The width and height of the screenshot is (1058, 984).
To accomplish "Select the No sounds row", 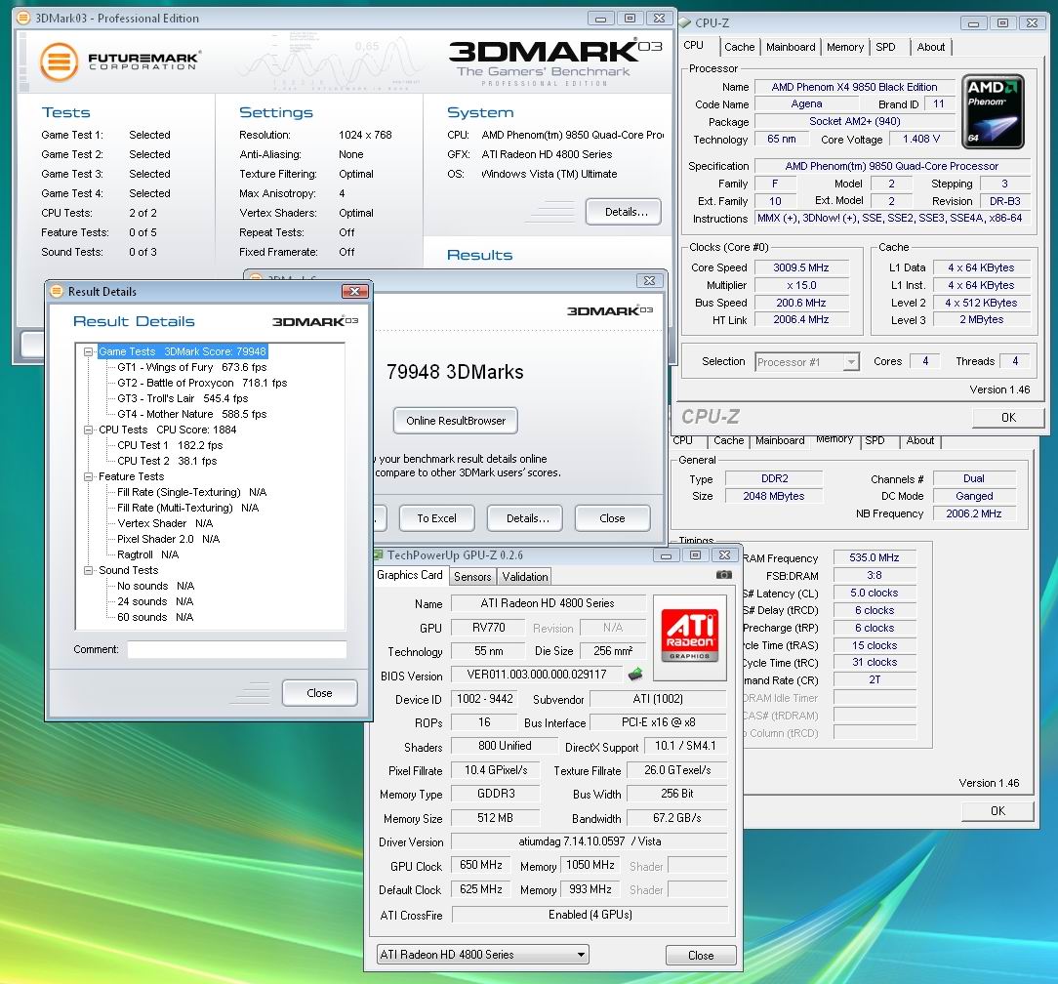I will pyautogui.click(x=155, y=586).
